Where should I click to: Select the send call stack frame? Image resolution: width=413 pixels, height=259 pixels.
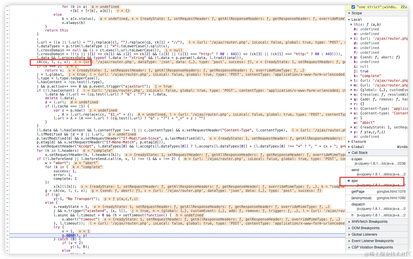pyautogui.click(x=377, y=172)
